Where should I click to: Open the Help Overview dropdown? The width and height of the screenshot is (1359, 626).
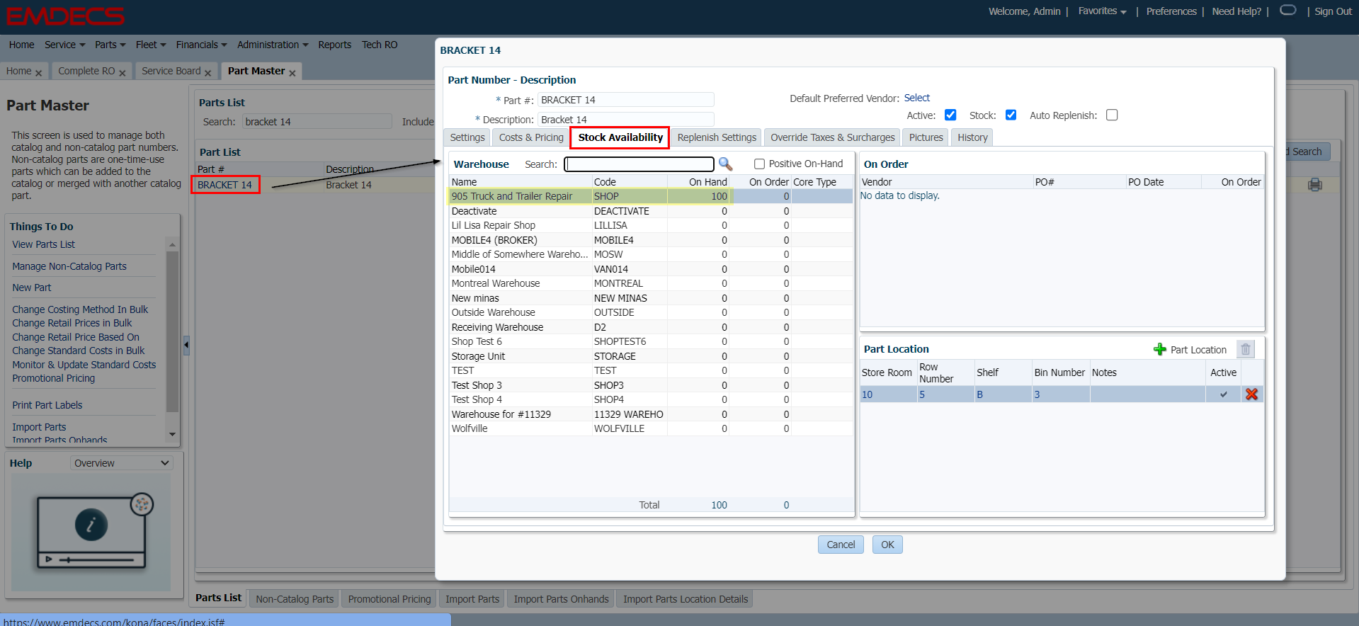click(122, 463)
